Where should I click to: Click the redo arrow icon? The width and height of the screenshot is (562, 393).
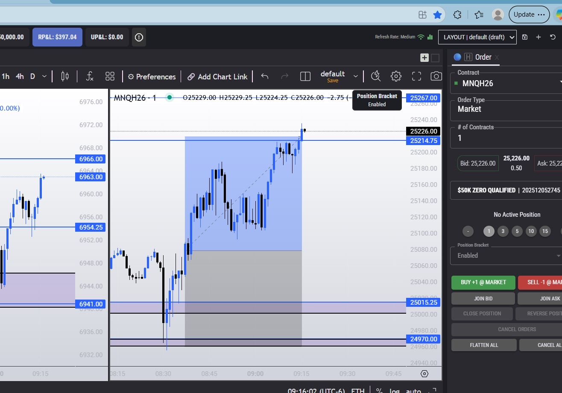284,76
